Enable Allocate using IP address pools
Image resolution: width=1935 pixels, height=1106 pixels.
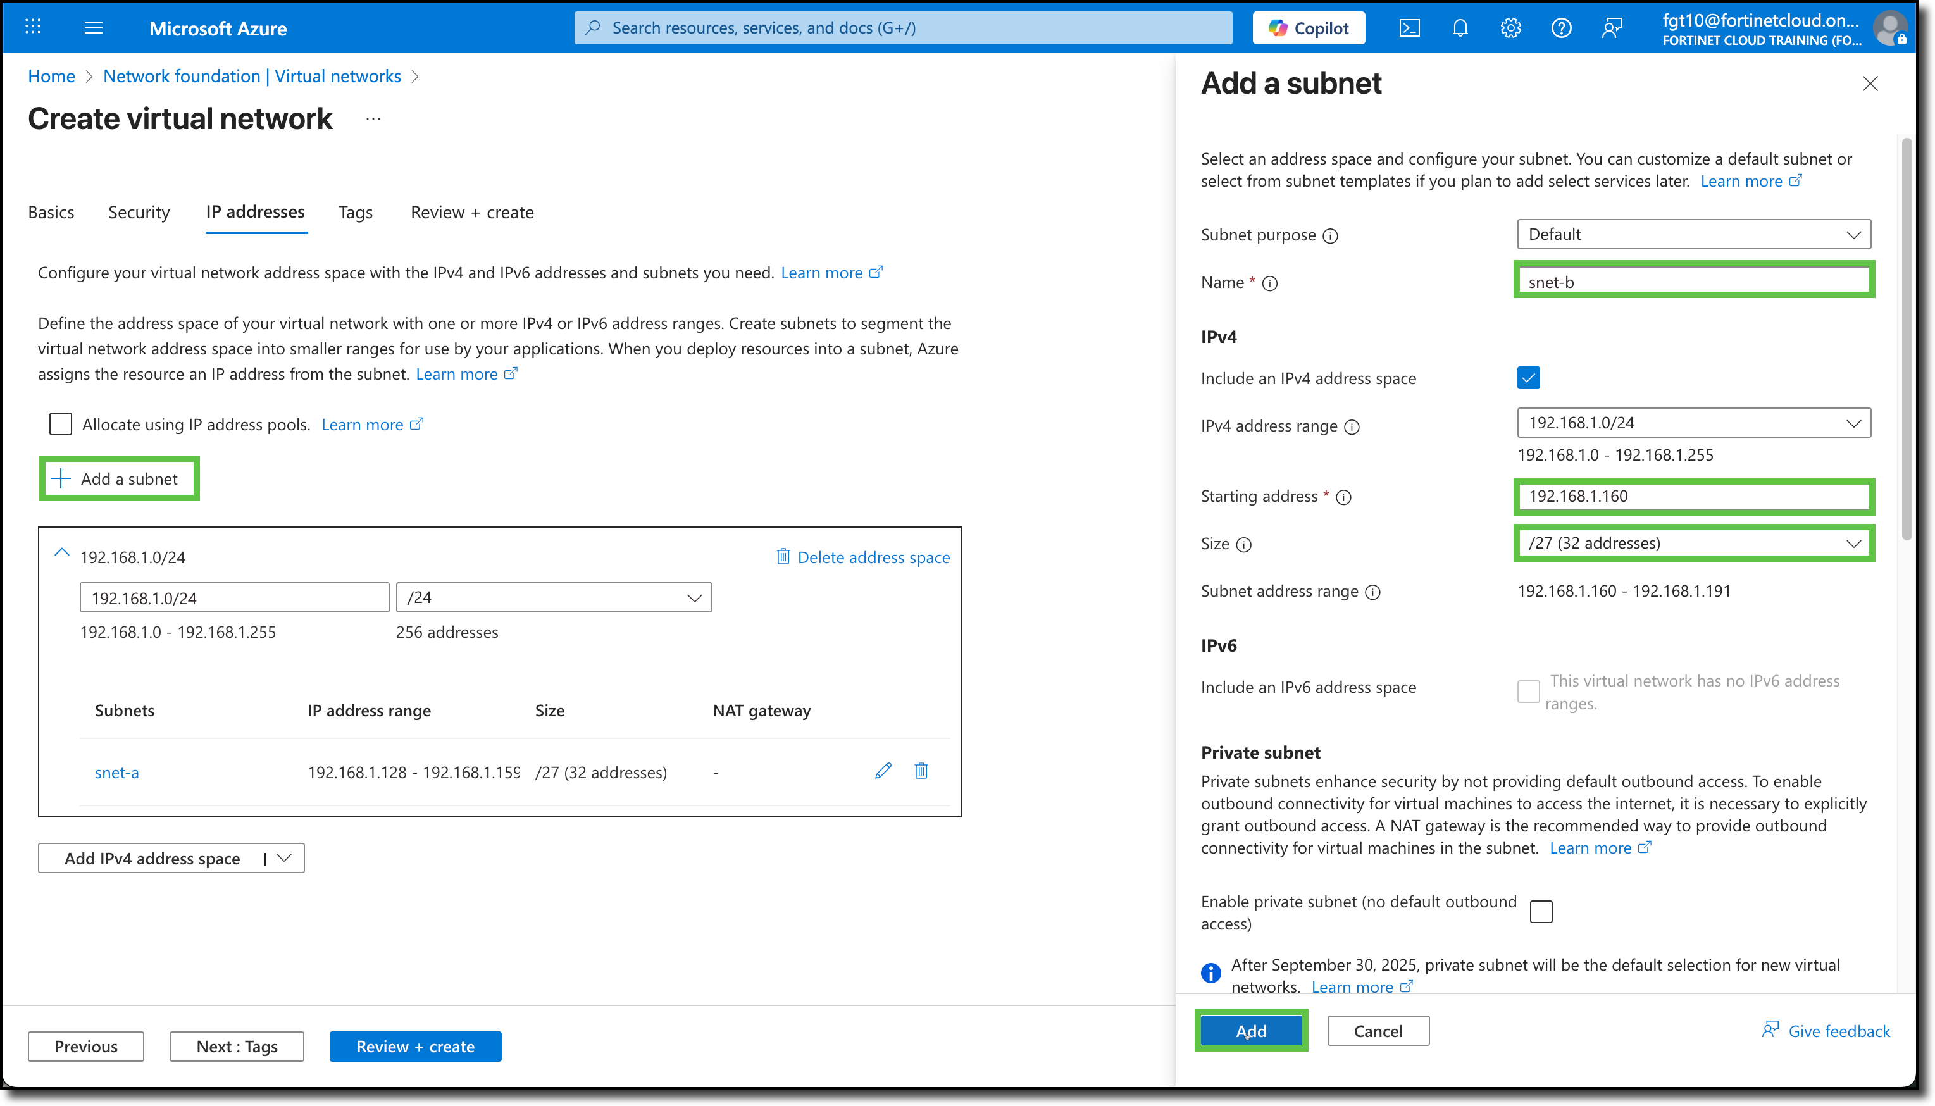pos(60,424)
